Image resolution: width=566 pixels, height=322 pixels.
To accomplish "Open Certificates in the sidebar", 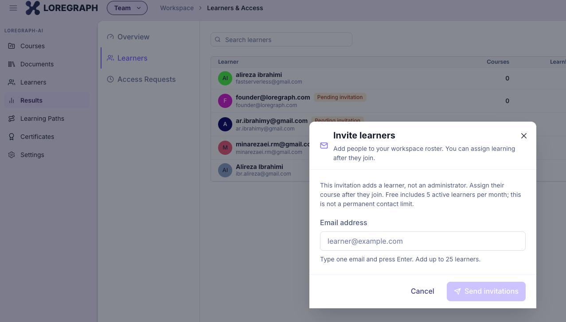I will click(x=47, y=137).
